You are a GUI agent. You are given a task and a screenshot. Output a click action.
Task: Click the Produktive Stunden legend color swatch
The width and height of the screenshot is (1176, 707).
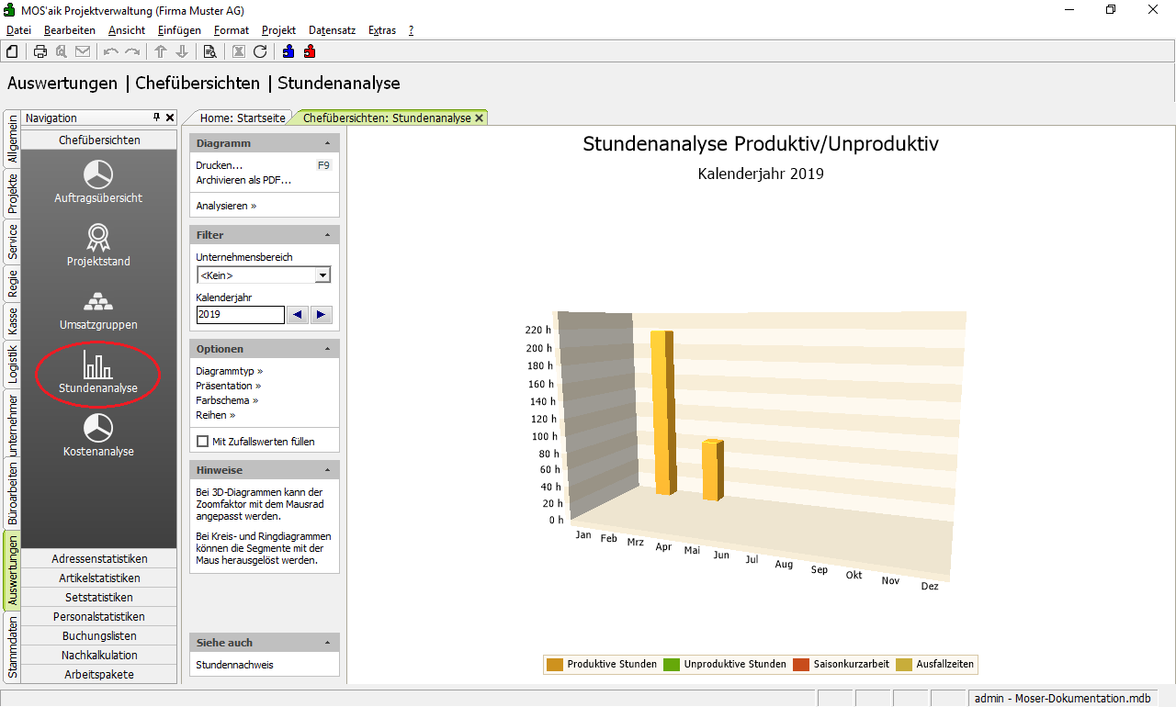coord(554,665)
